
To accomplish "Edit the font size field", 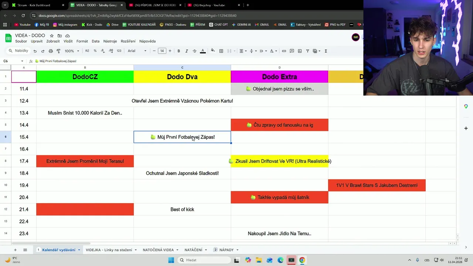I will pos(162,51).
